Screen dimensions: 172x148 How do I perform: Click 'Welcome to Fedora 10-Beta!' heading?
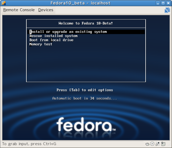pyautogui.click(x=86, y=23)
